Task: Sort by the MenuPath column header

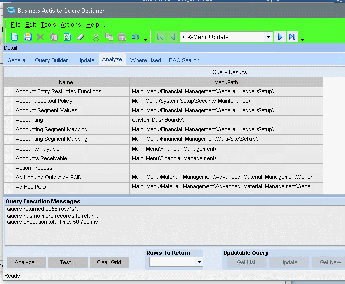Action: (226, 82)
